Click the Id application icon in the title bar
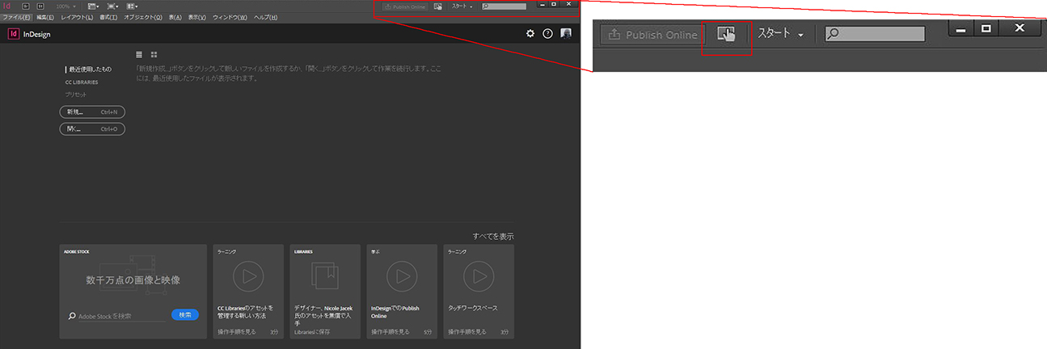The width and height of the screenshot is (1047, 349). (7, 6)
